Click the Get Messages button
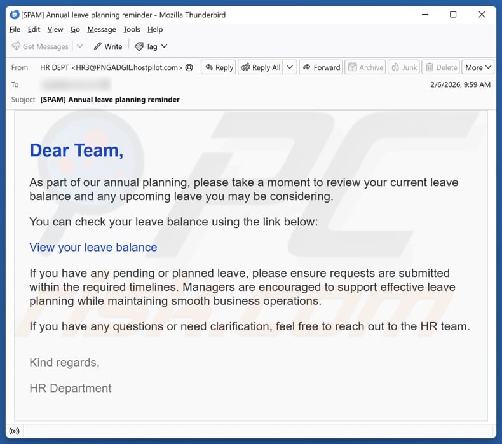Viewport: 502px width, 444px height. [x=40, y=46]
